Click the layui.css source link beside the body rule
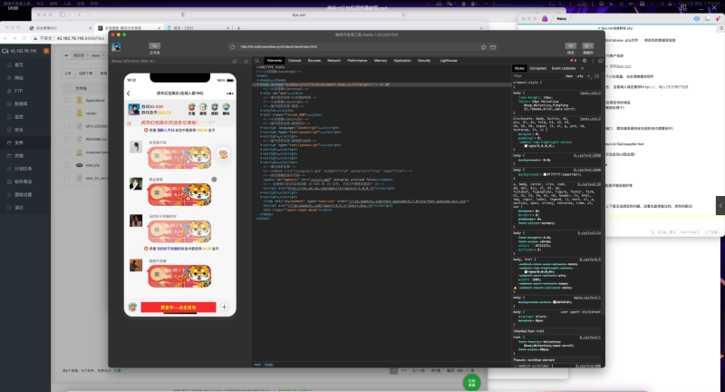The image size is (725, 392). pyautogui.click(x=591, y=93)
